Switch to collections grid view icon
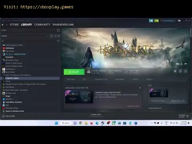Viewport: 192px width, 144px height. click(x=58, y=30)
